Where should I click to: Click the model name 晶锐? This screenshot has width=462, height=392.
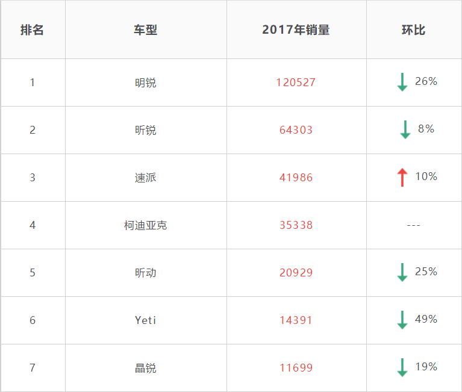point(146,368)
